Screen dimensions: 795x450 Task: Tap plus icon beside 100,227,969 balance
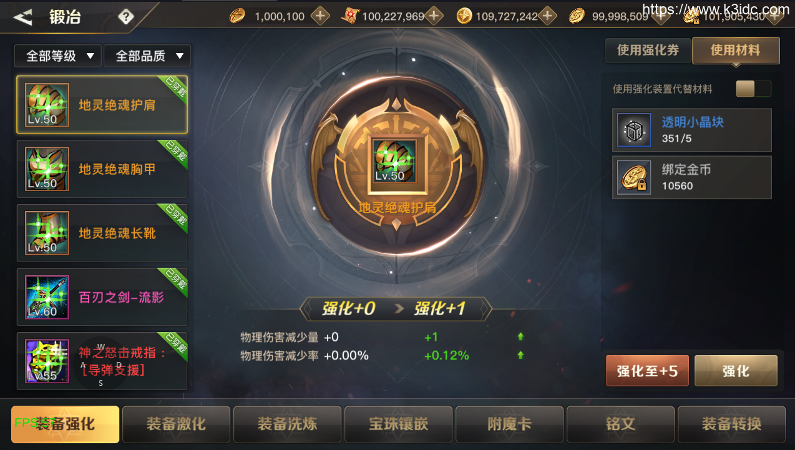(434, 16)
